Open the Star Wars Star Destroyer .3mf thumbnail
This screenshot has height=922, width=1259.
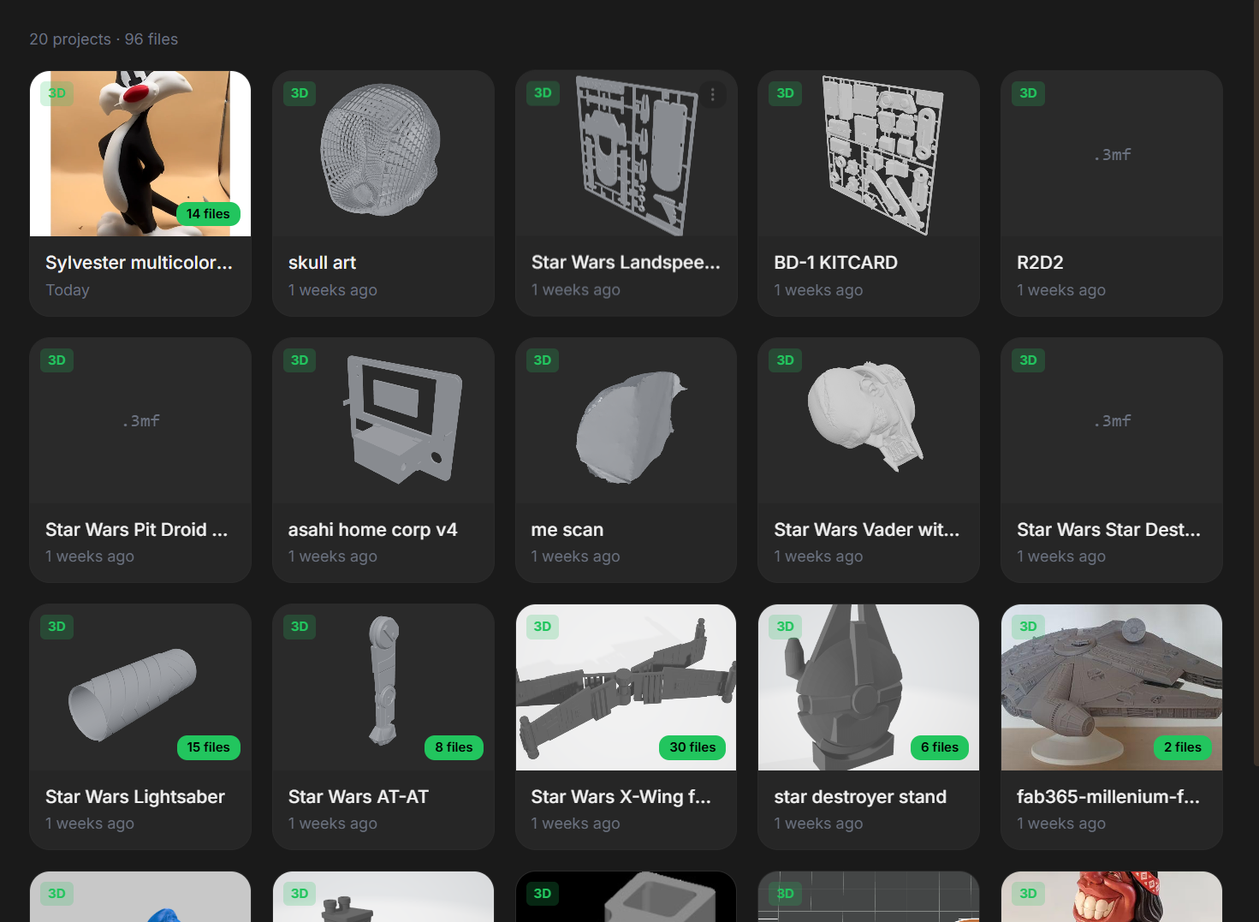(x=1112, y=420)
